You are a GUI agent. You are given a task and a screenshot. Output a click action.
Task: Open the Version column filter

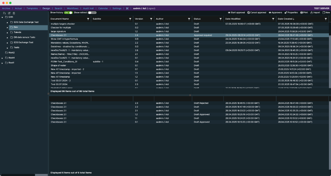point(151,19)
